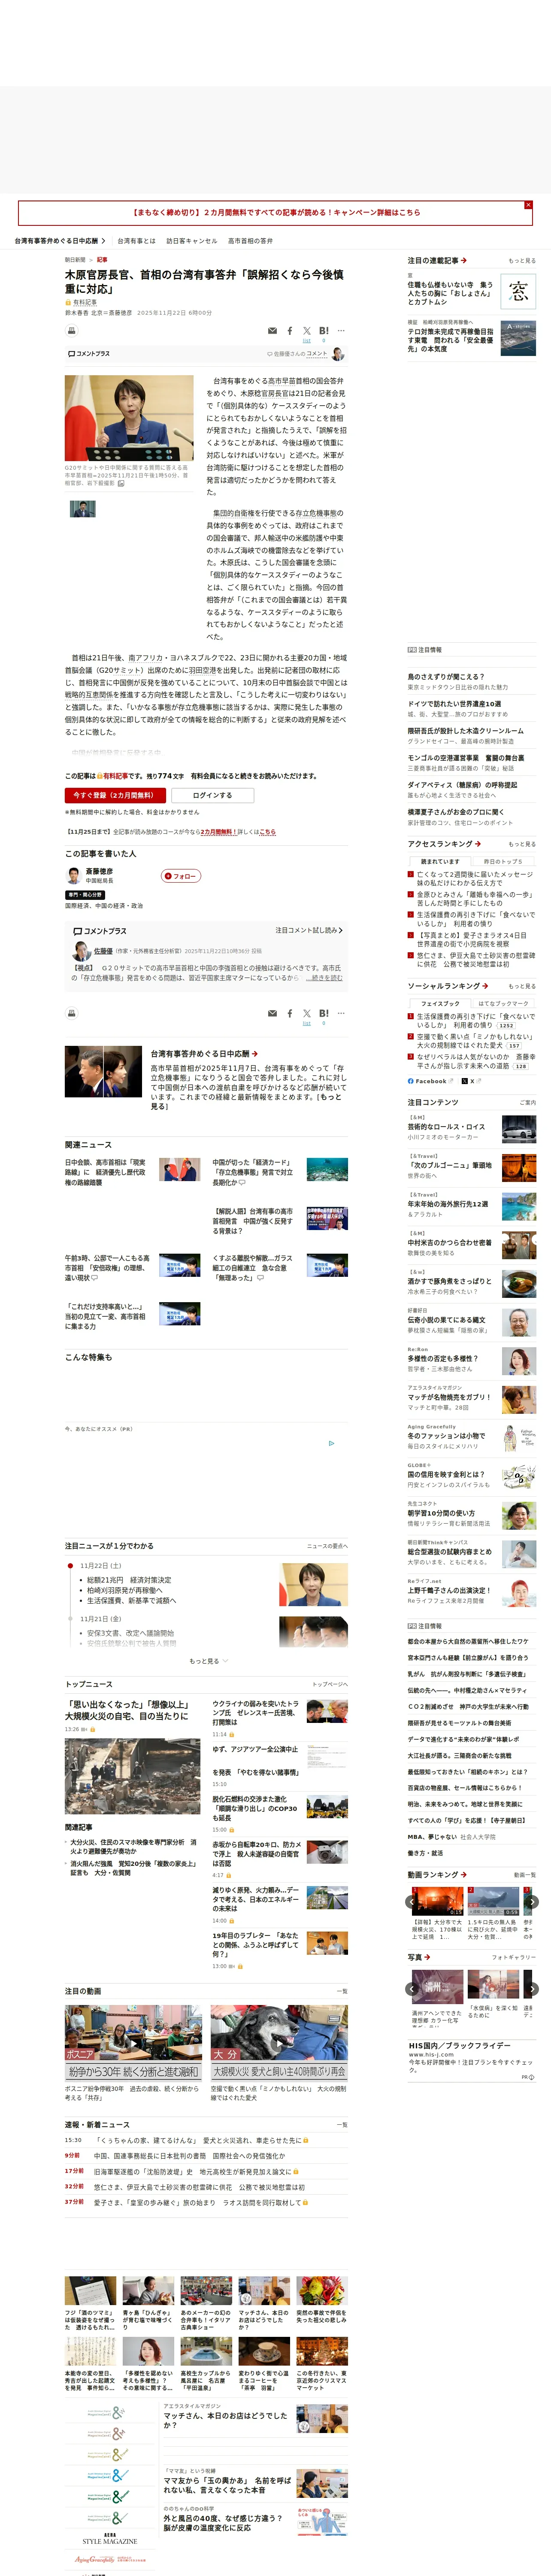Close the campaign banner with the X icon
Screen dimensions: 551x2576
coord(528,205)
